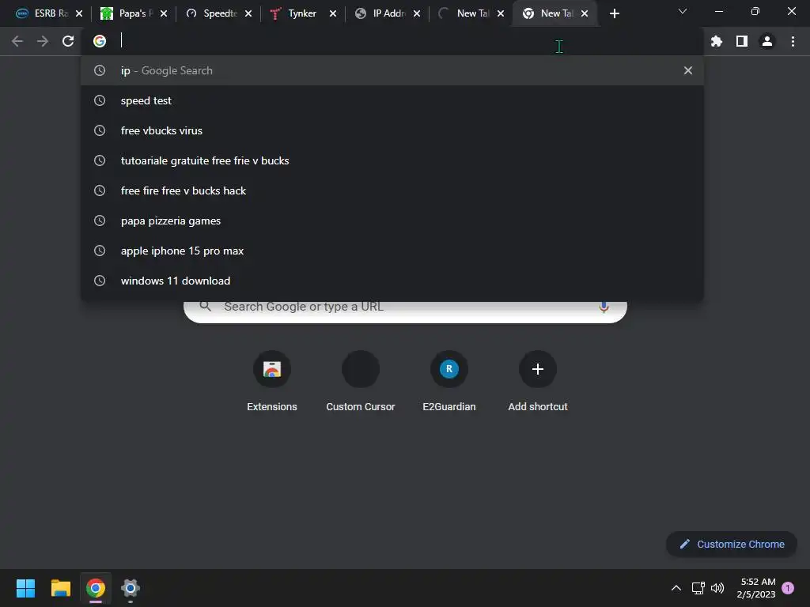
Task: Close the Papa's Pizzeria tab
Action: pos(164,14)
